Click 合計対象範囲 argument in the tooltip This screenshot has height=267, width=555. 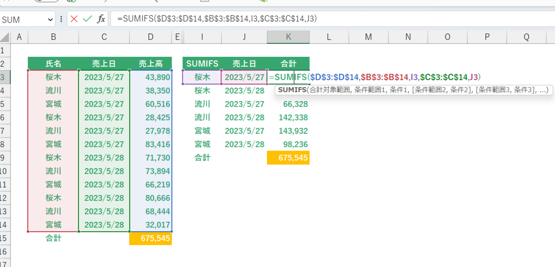point(330,90)
